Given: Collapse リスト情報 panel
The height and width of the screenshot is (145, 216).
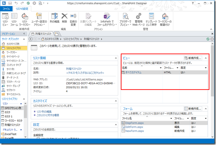Looking at the screenshot, I should 116,58.
